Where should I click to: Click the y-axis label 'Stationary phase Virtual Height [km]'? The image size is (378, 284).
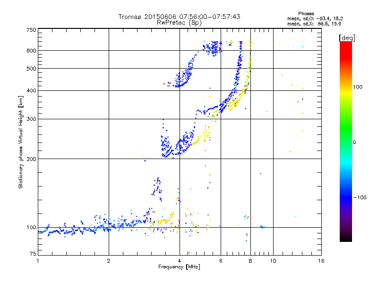pyautogui.click(x=20, y=142)
